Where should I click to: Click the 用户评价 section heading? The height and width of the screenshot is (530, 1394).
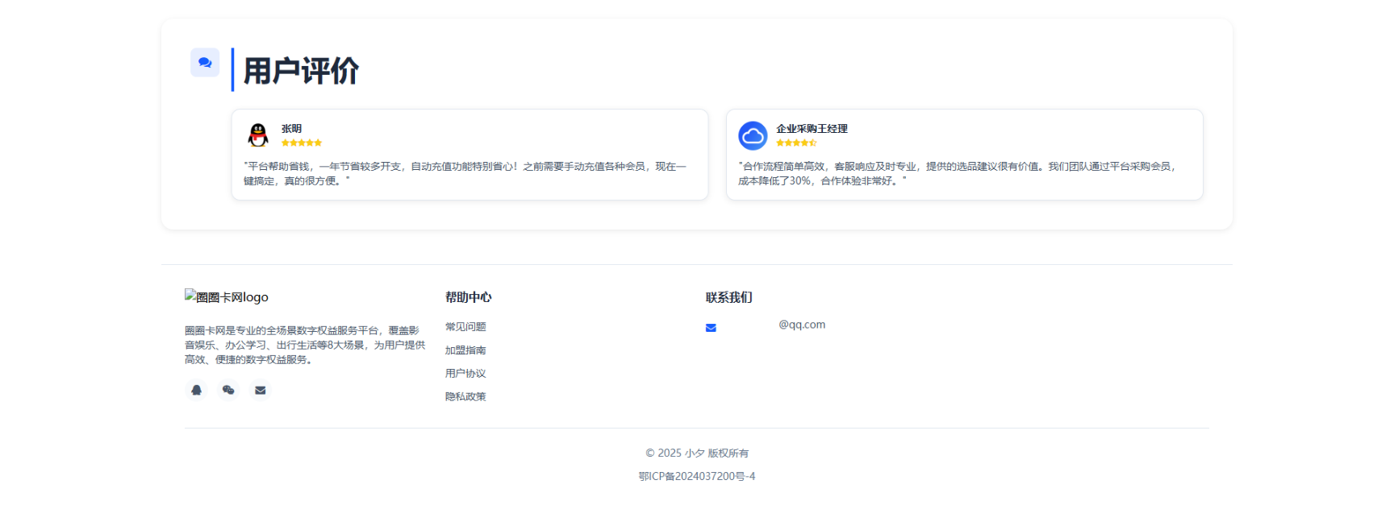pyautogui.click(x=301, y=71)
